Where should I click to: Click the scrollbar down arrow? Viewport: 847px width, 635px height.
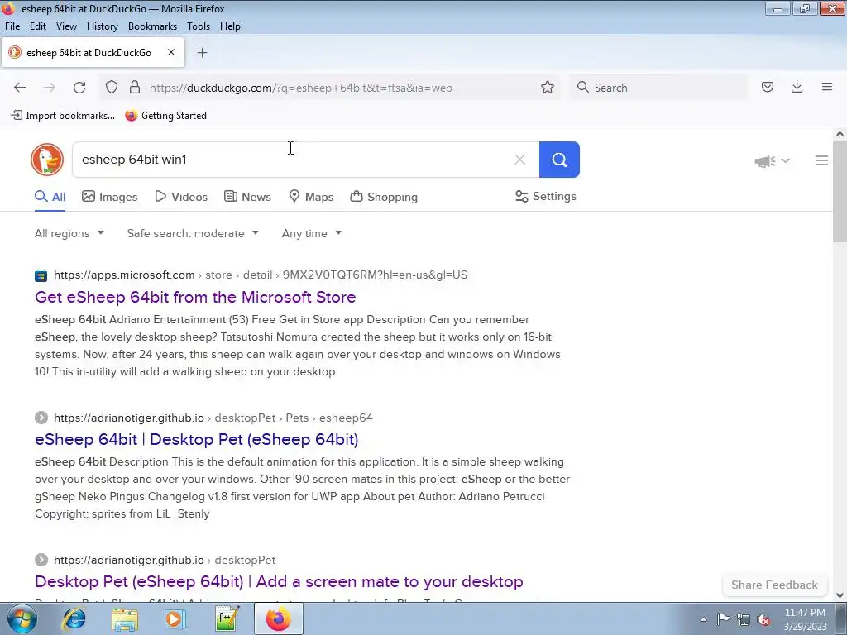(x=840, y=595)
